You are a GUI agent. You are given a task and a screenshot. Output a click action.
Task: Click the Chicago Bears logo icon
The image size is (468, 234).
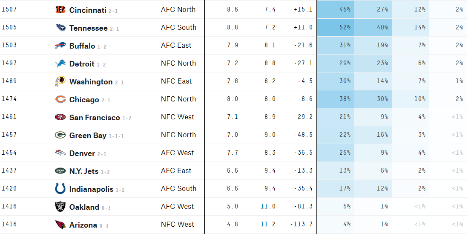(x=60, y=99)
